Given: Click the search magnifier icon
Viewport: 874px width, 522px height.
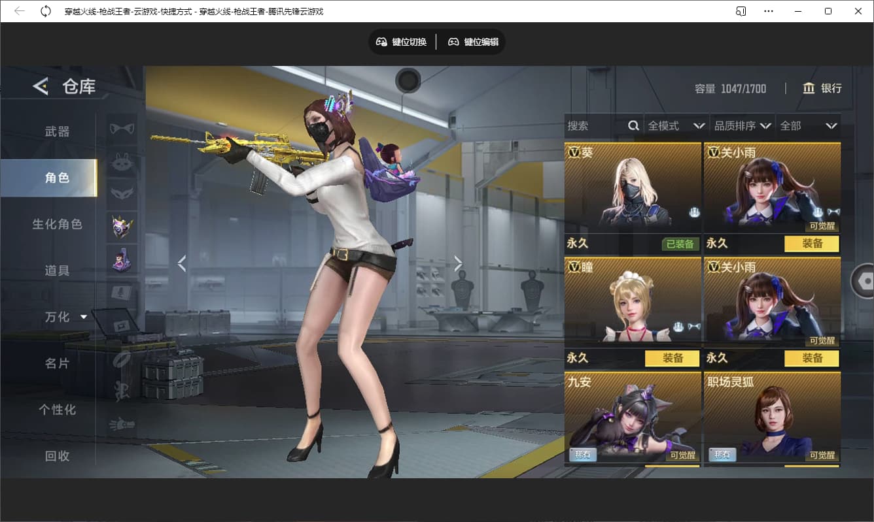Looking at the screenshot, I should coord(633,125).
